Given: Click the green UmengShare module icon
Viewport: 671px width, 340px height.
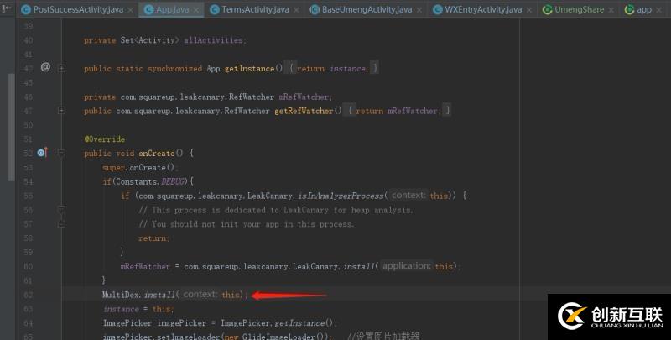Looking at the screenshot, I should tap(548, 10).
